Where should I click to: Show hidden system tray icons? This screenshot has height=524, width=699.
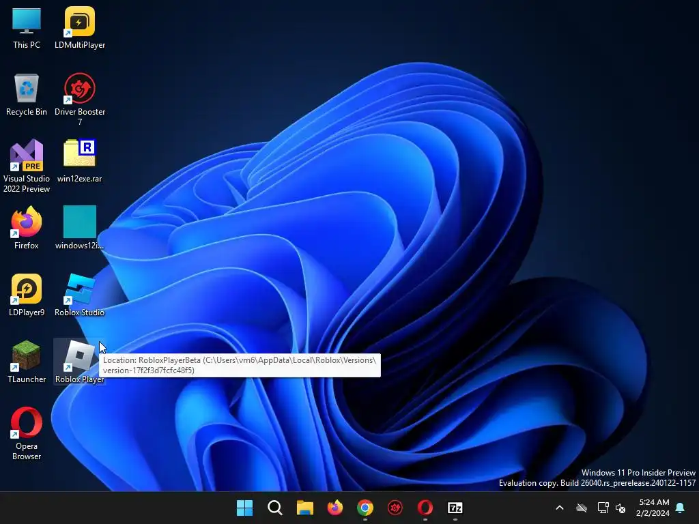click(560, 508)
